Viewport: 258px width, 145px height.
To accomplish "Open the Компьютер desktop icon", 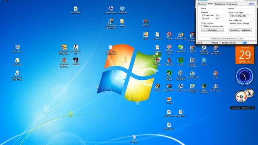I will pos(111,10).
